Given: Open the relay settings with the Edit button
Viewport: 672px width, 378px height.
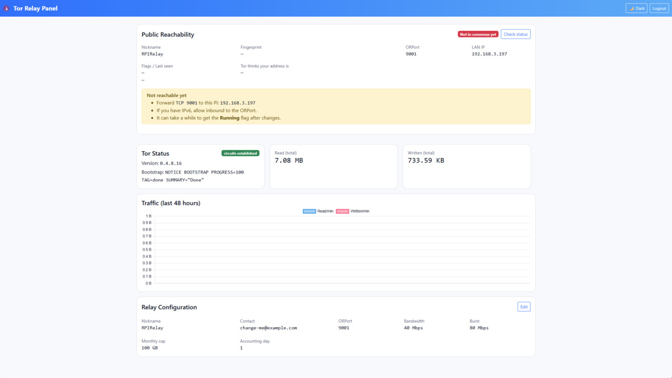Looking at the screenshot, I should click(524, 306).
